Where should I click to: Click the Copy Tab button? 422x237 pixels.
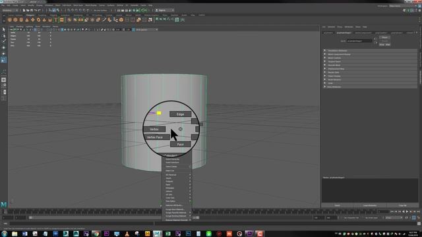click(x=403, y=205)
